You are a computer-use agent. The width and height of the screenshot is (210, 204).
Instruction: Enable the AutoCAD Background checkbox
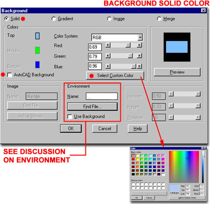click(10, 75)
